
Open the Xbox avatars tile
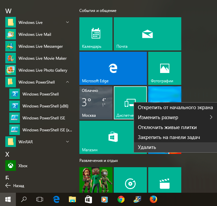(x=96, y=180)
